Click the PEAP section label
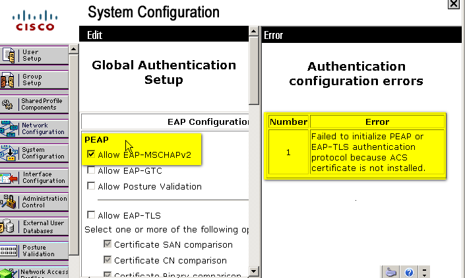Viewport: 465px width, 278px height. 97,139
